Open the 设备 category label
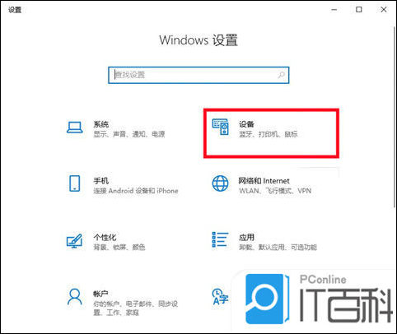This screenshot has height=334, width=397. (246, 124)
